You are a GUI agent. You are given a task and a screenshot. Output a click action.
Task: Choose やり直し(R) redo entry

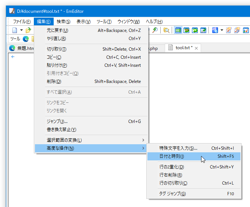(91, 39)
